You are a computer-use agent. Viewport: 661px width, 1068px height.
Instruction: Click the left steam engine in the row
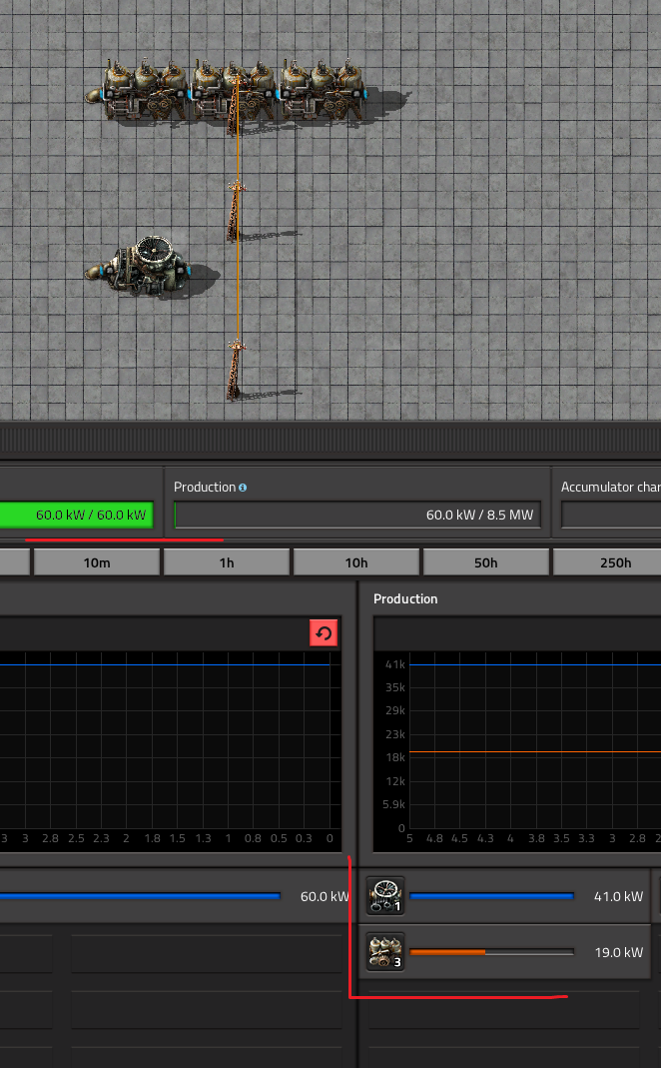139,91
